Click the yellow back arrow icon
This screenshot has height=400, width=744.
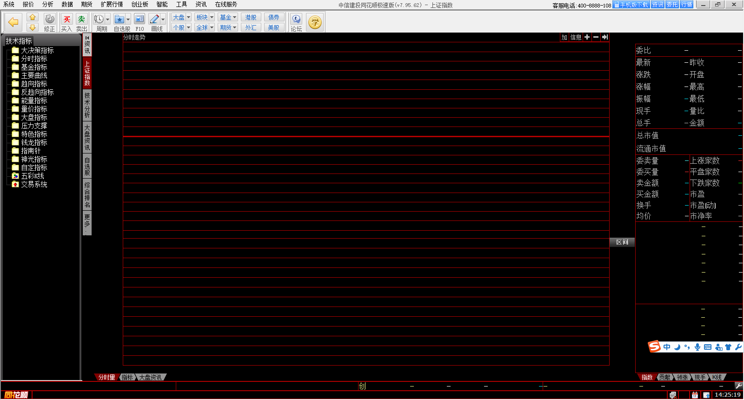pos(13,22)
